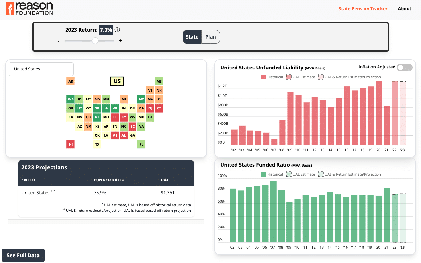
Task: Select the NY state tile
Action: point(141,99)
